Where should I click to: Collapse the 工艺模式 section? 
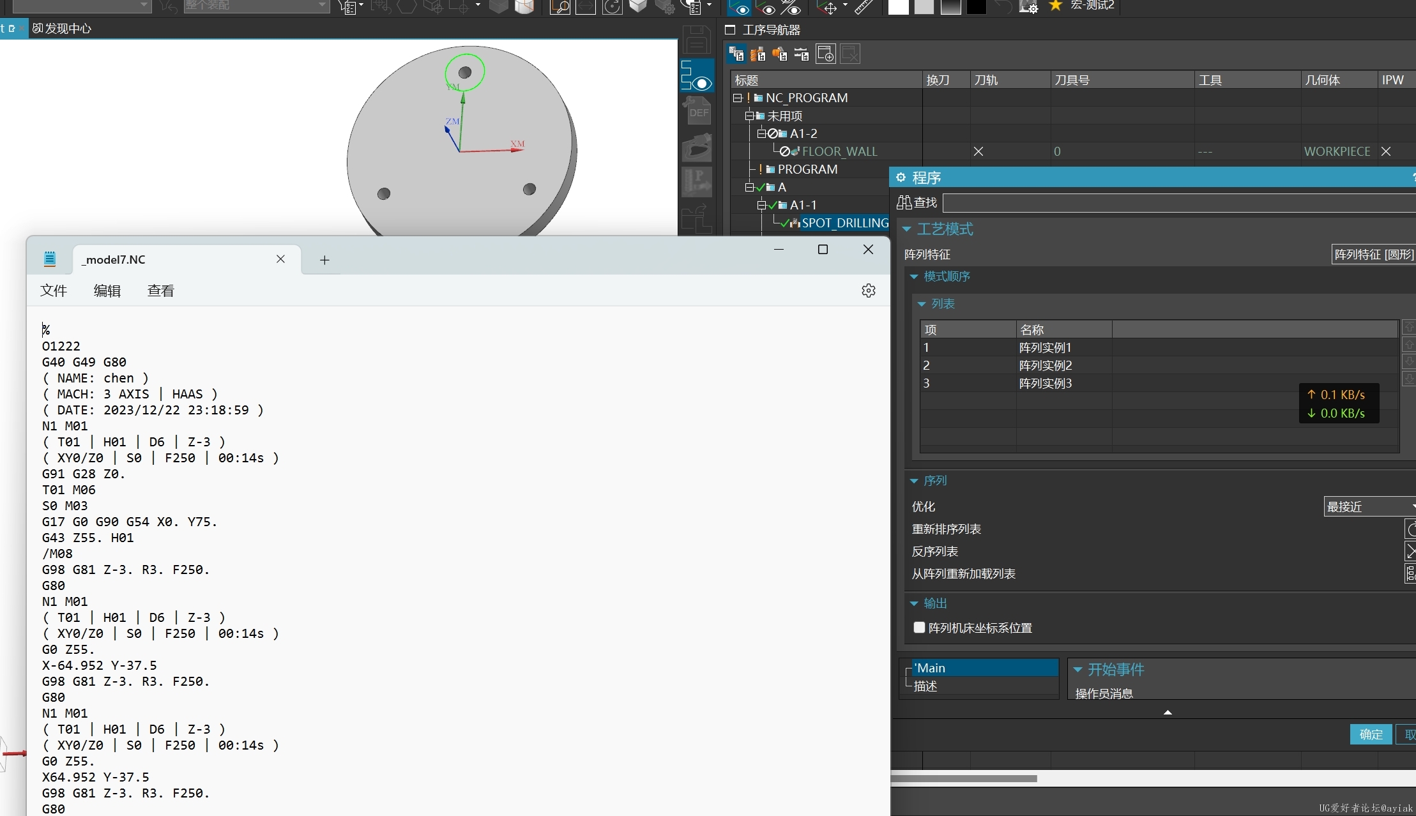(907, 229)
